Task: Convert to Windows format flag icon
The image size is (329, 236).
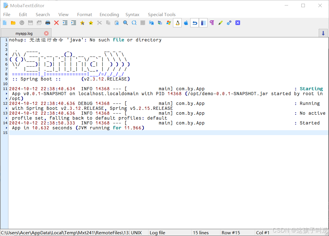Action: pyautogui.click(x=168, y=23)
